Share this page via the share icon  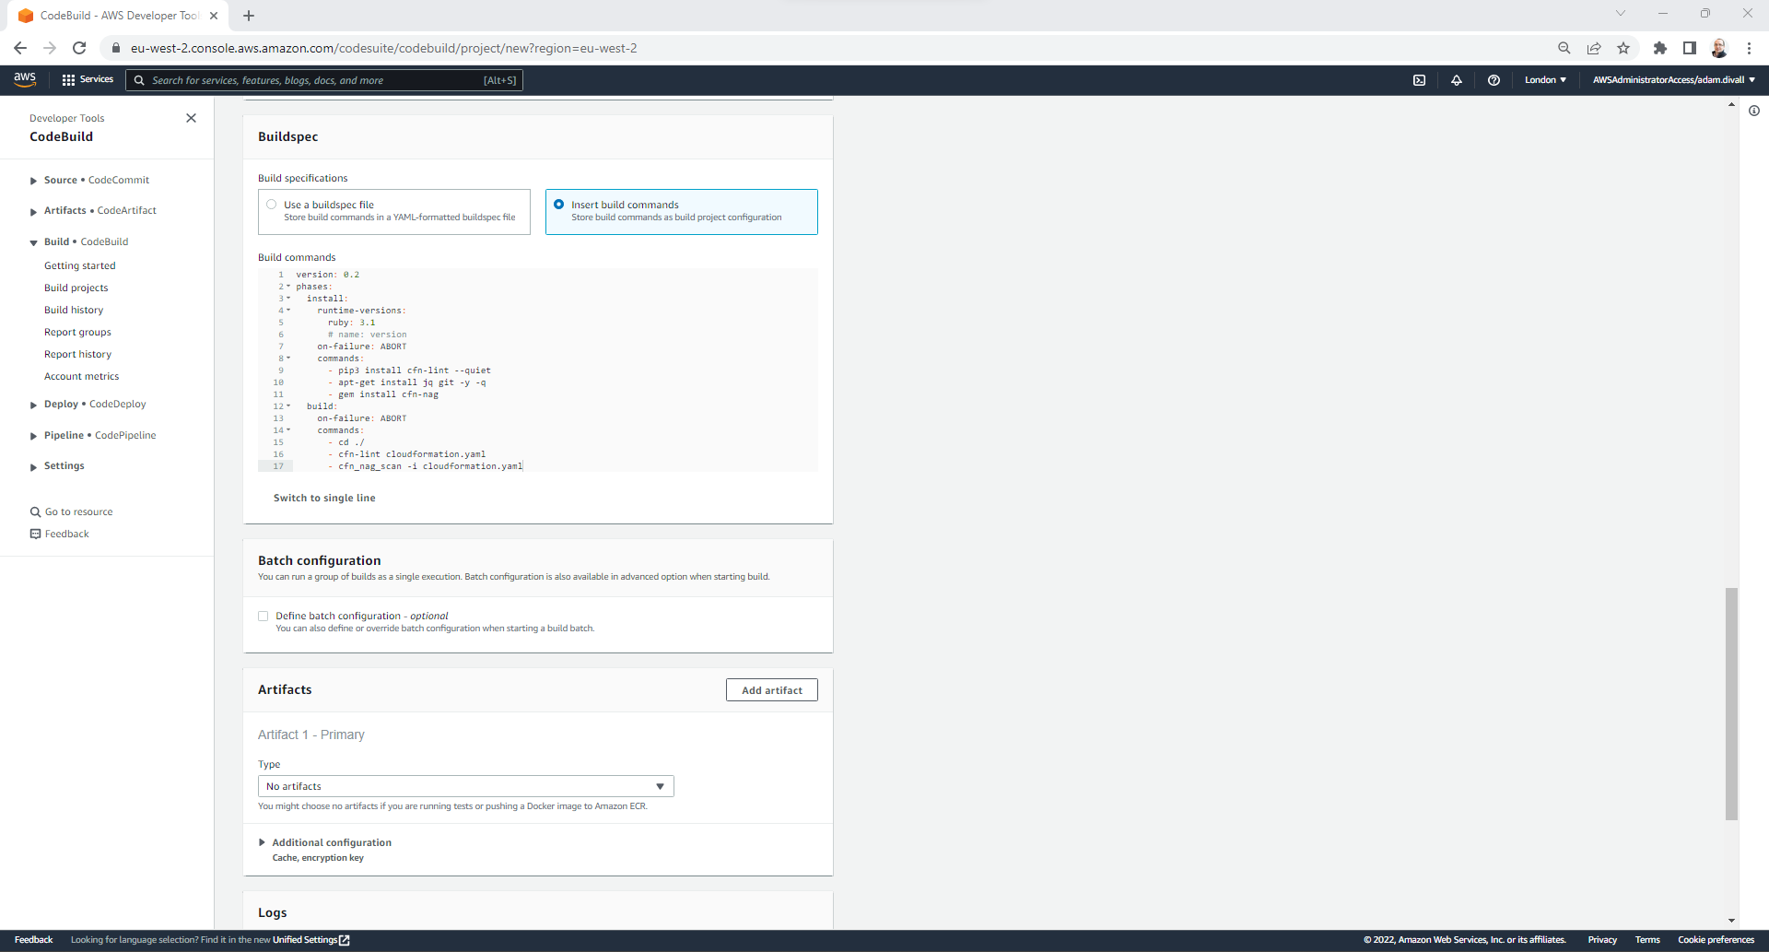(x=1594, y=48)
